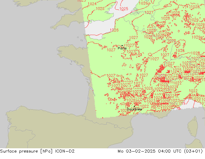
Task: Click the Paris city label
Action: pos(122,48)
